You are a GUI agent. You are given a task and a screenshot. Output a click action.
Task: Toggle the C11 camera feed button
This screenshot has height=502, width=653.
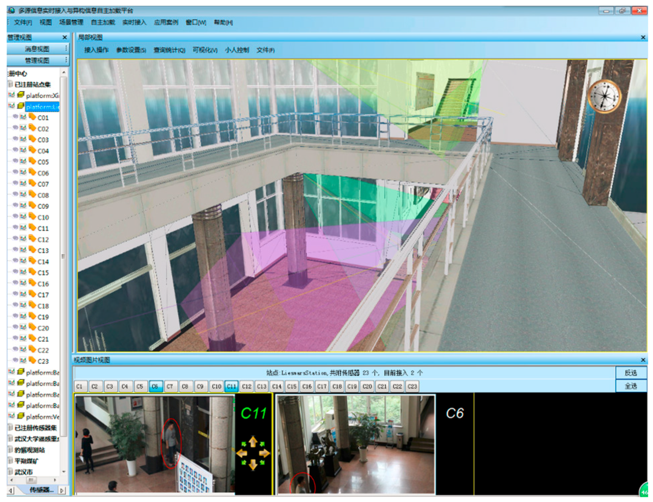click(231, 386)
